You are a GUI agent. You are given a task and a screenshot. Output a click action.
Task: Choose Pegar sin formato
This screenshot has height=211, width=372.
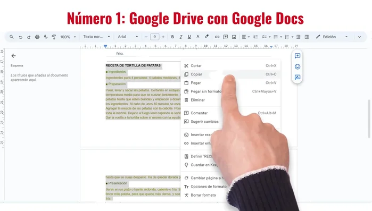[230, 91]
